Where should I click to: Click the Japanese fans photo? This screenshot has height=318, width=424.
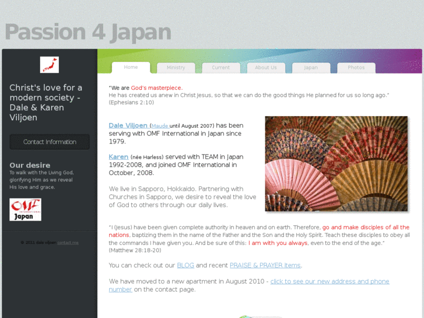click(x=337, y=164)
